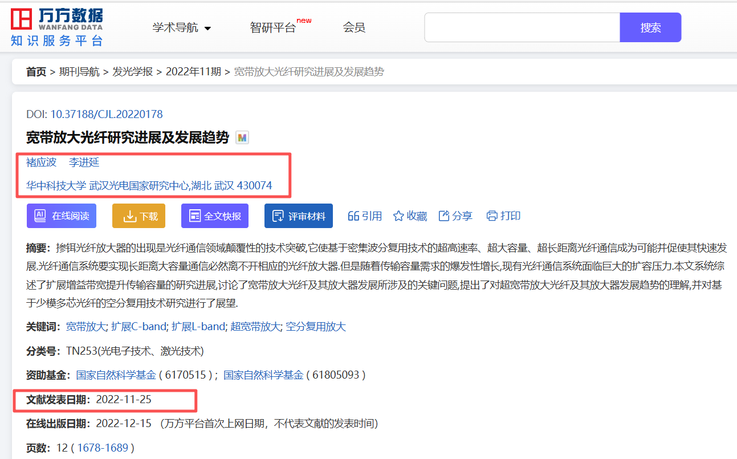Click inside the search input box
The height and width of the screenshot is (459, 737).
pos(522,27)
